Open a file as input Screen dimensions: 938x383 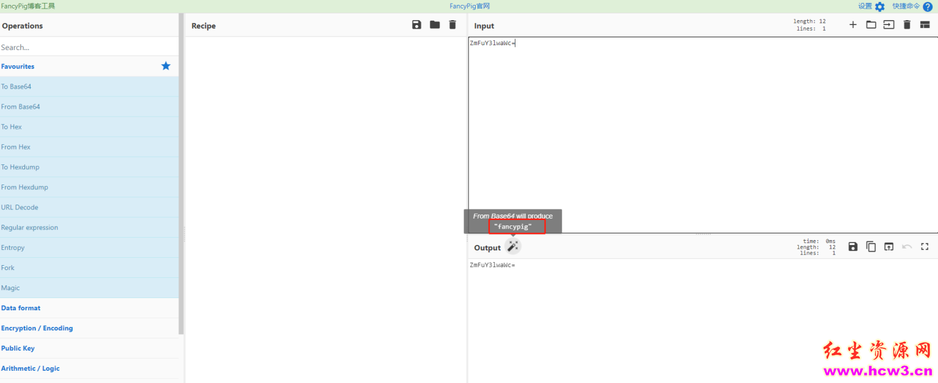(889, 25)
